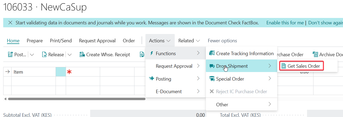Click the Enable this for me link
The image size is (343, 117).
(285, 23)
